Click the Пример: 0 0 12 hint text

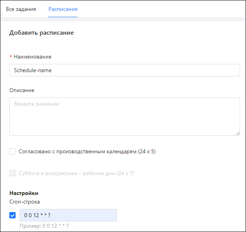click(x=44, y=226)
